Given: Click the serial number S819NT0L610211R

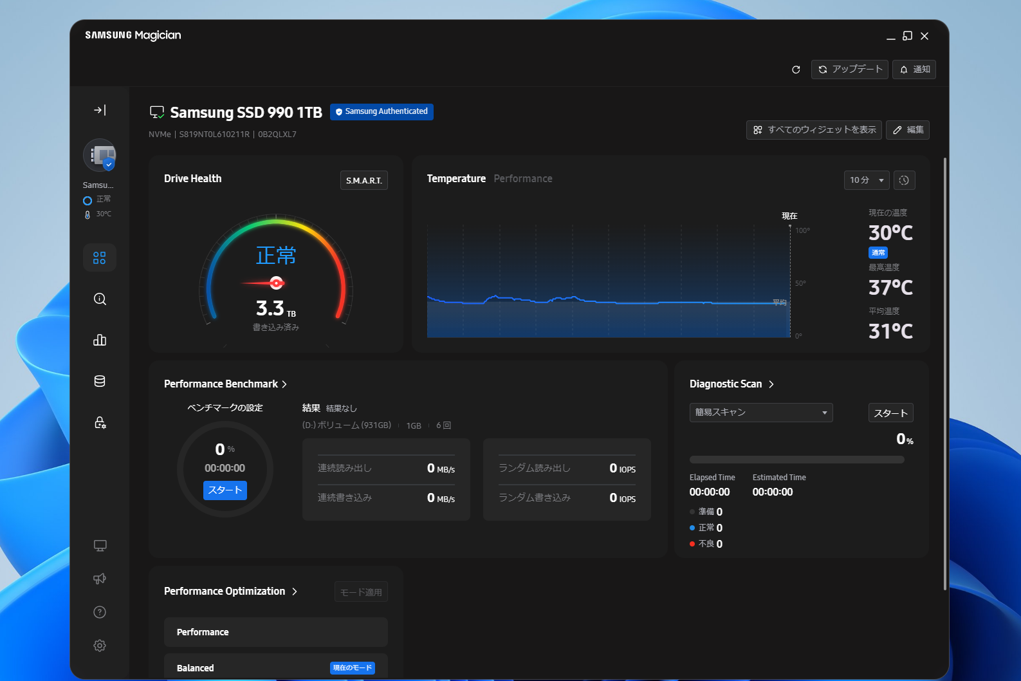Looking at the screenshot, I should [x=214, y=135].
